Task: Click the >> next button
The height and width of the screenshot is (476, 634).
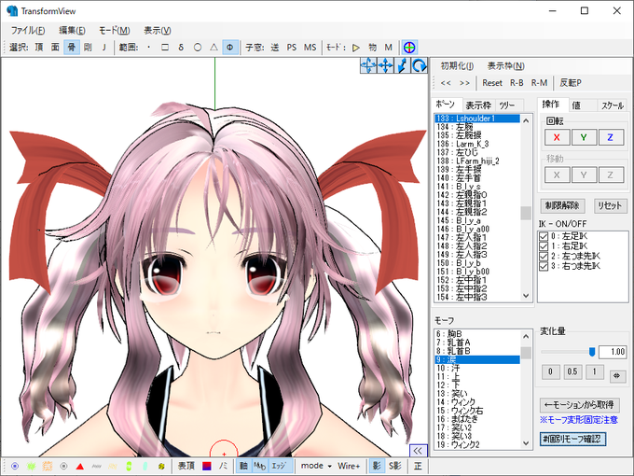Action: [x=464, y=83]
